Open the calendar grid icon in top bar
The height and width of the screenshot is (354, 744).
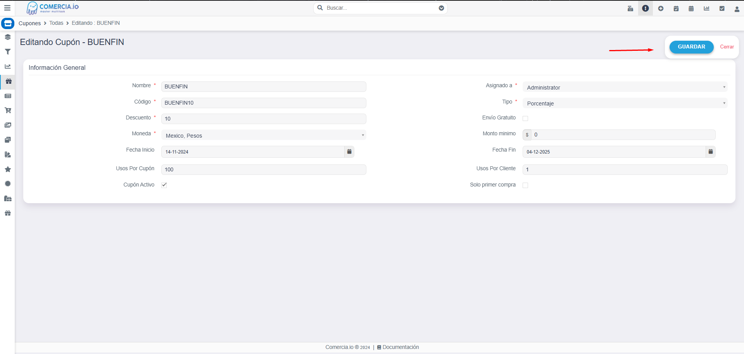click(x=691, y=9)
